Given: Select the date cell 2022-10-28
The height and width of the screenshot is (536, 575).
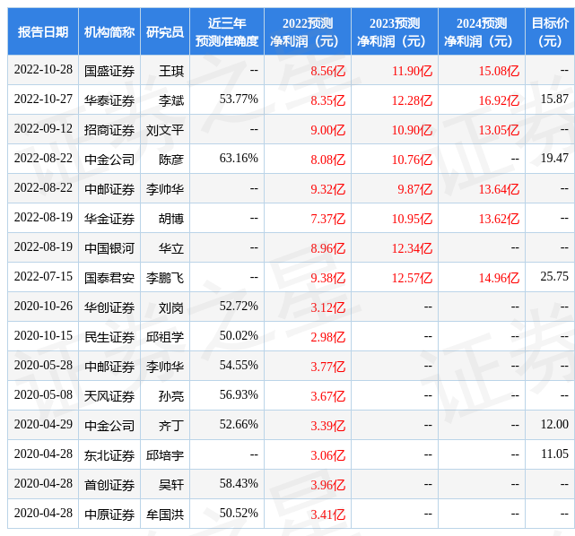Looking at the screenshot, I should click(43, 70).
